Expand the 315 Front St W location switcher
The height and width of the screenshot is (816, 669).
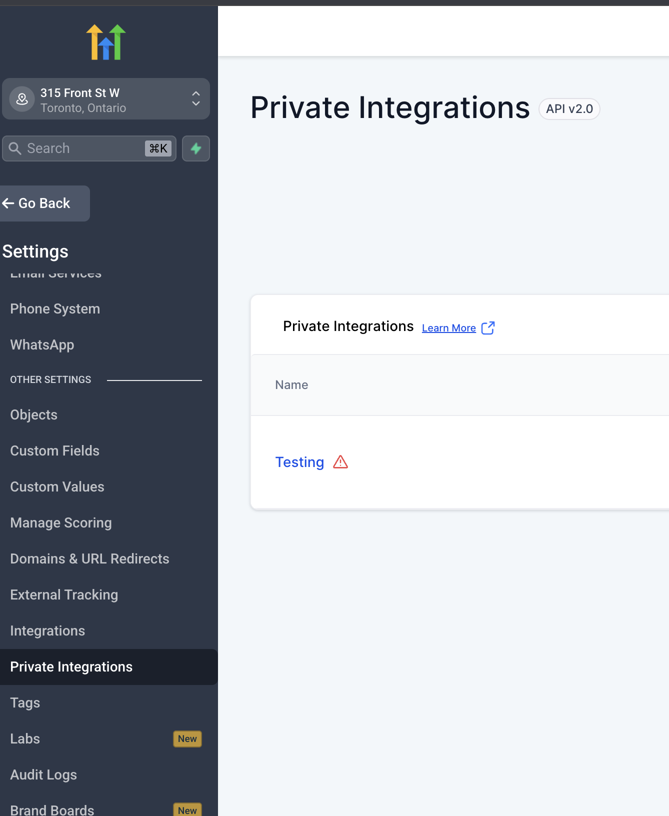[195, 99]
